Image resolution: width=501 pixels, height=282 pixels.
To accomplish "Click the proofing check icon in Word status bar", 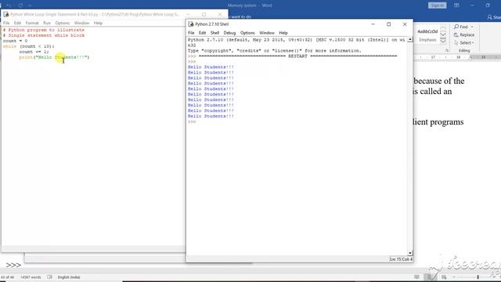I will (49, 277).
